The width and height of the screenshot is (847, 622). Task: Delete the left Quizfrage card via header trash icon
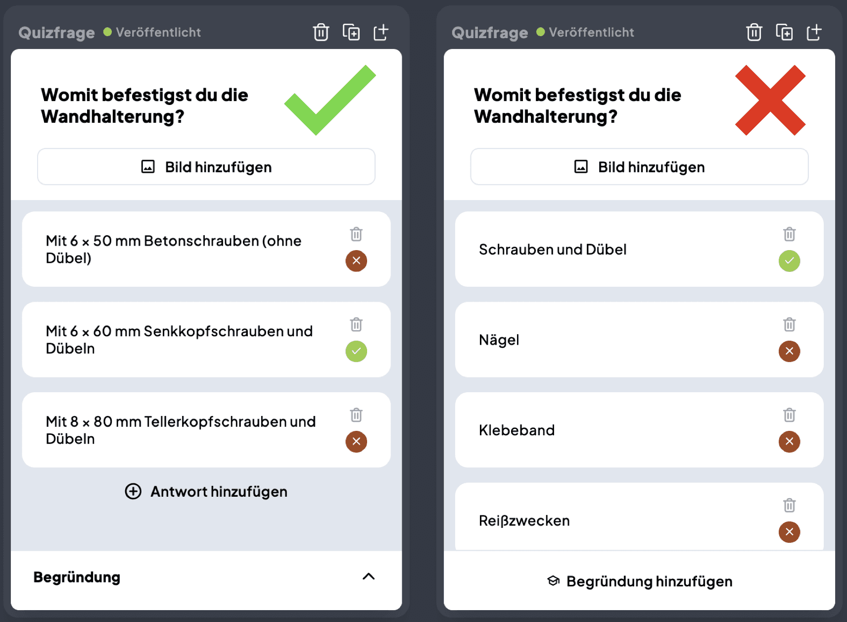coord(321,32)
